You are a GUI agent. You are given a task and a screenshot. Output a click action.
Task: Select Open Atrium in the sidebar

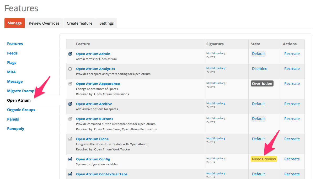coord(19,100)
